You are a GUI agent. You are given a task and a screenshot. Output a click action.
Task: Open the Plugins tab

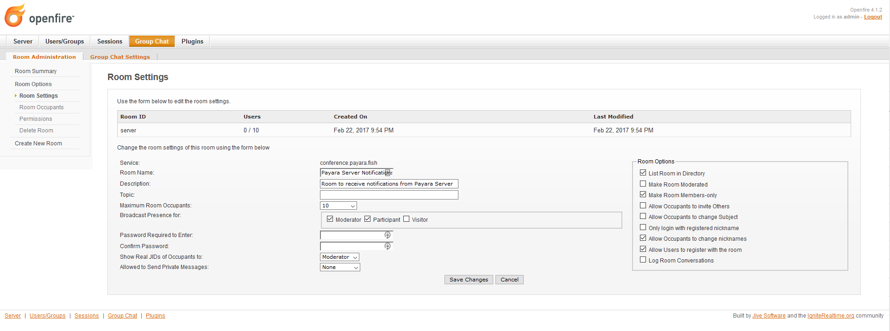(x=192, y=41)
